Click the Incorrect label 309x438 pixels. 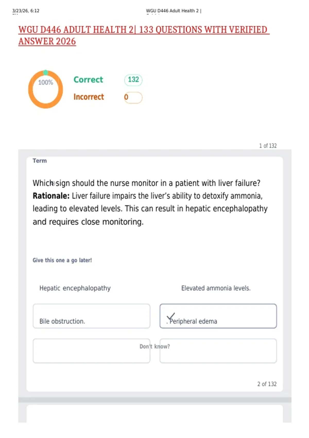point(89,97)
